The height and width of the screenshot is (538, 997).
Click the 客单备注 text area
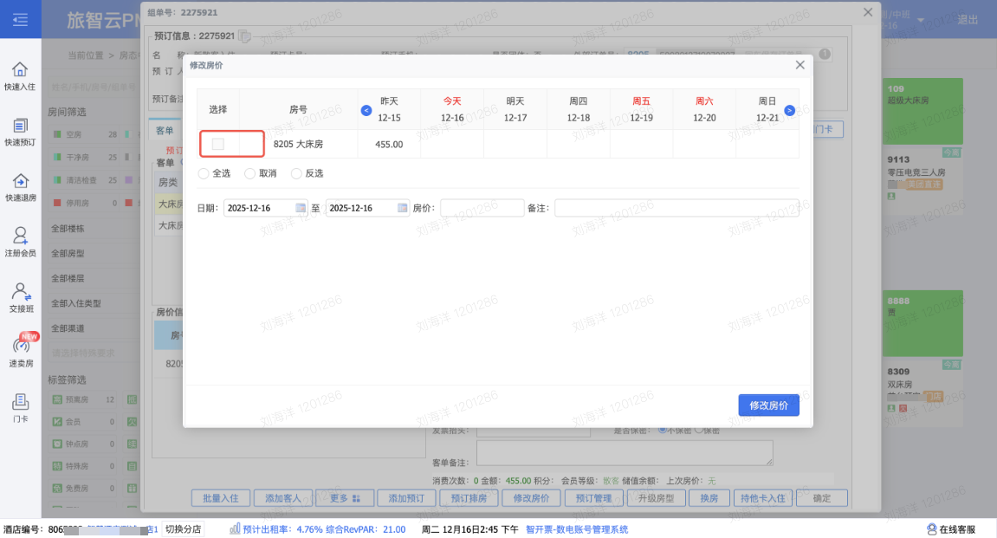625,453
